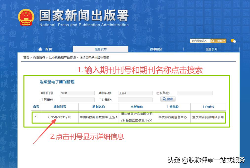
Task: Click the empty 主办单位 input field
Action: point(135,100)
